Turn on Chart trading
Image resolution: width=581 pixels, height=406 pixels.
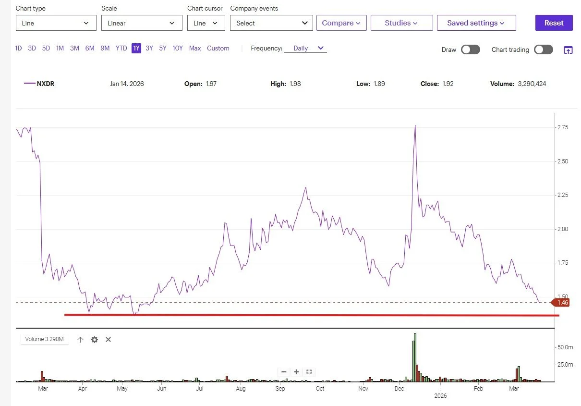point(543,49)
